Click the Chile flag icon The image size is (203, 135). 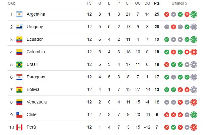[x=19, y=115]
